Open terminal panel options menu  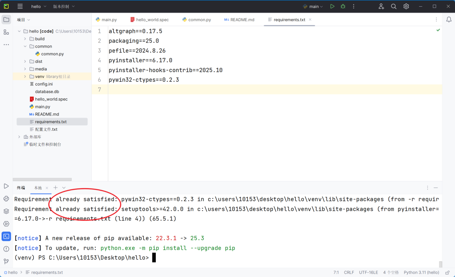(x=428, y=188)
